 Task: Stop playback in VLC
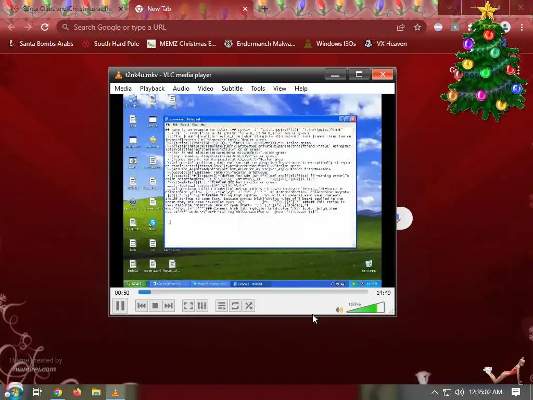(155, 306)
